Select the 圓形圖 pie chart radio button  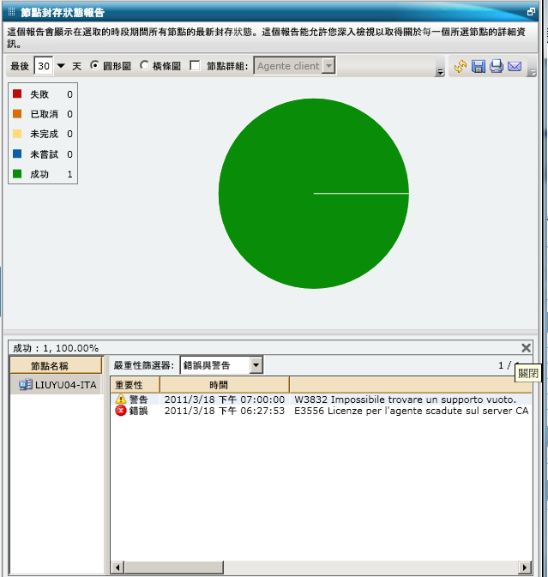(x=94, y=65)
